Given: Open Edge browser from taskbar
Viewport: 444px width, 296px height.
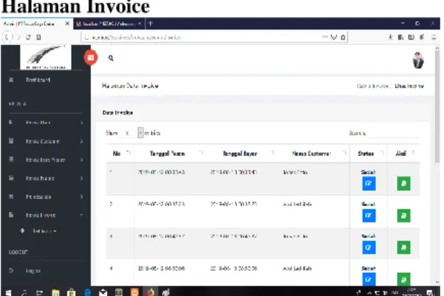Looking at the screenshot, I should (88, 293).
